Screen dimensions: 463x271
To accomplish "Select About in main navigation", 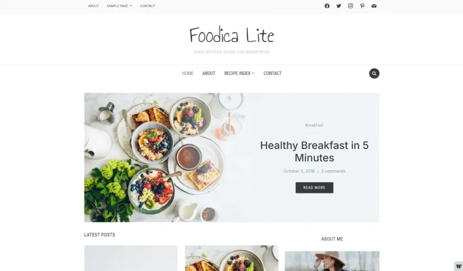I will [209, 73].
